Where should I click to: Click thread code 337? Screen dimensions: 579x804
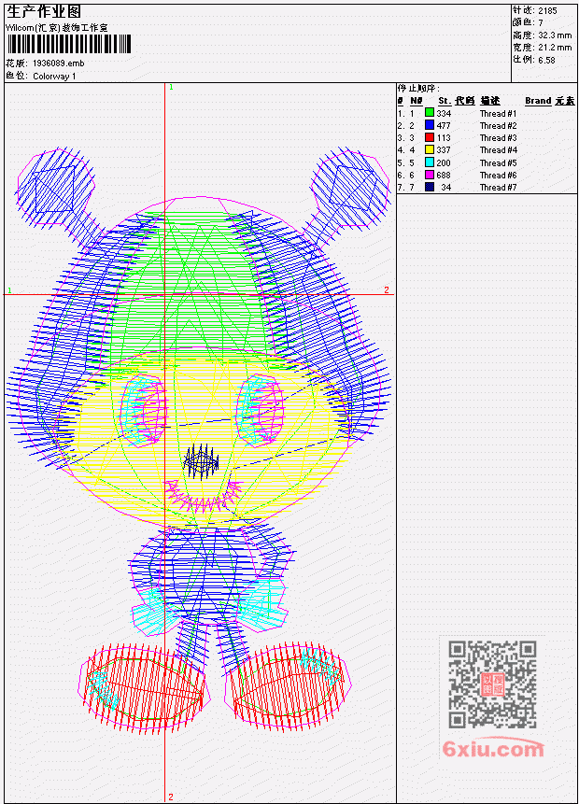point(444,150)
